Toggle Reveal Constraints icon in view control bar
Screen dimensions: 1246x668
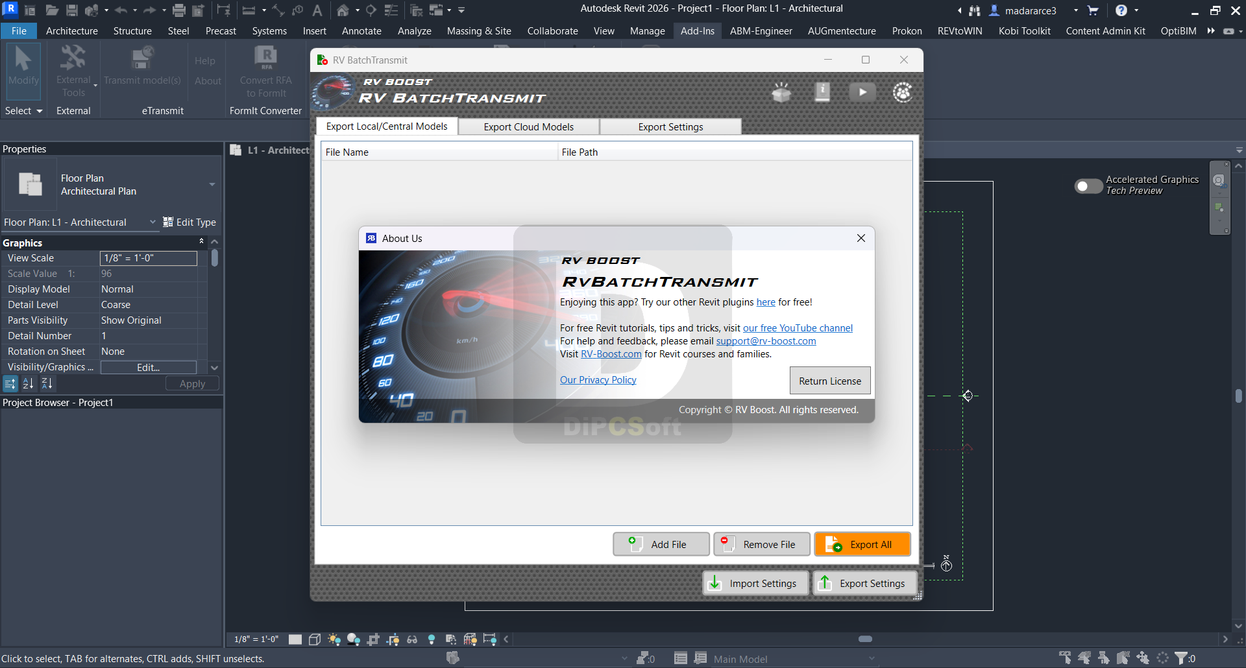point(490,639)
